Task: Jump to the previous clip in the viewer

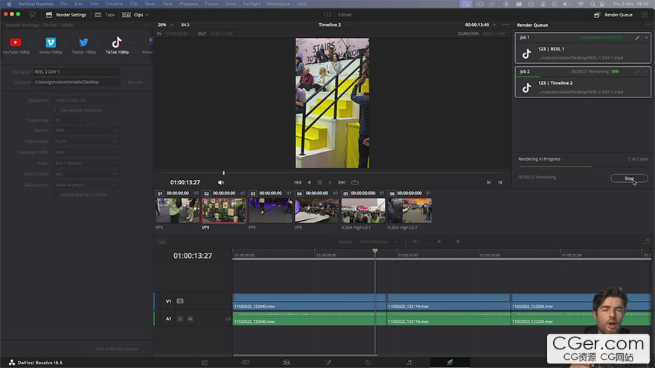Action: pos(500,182)
